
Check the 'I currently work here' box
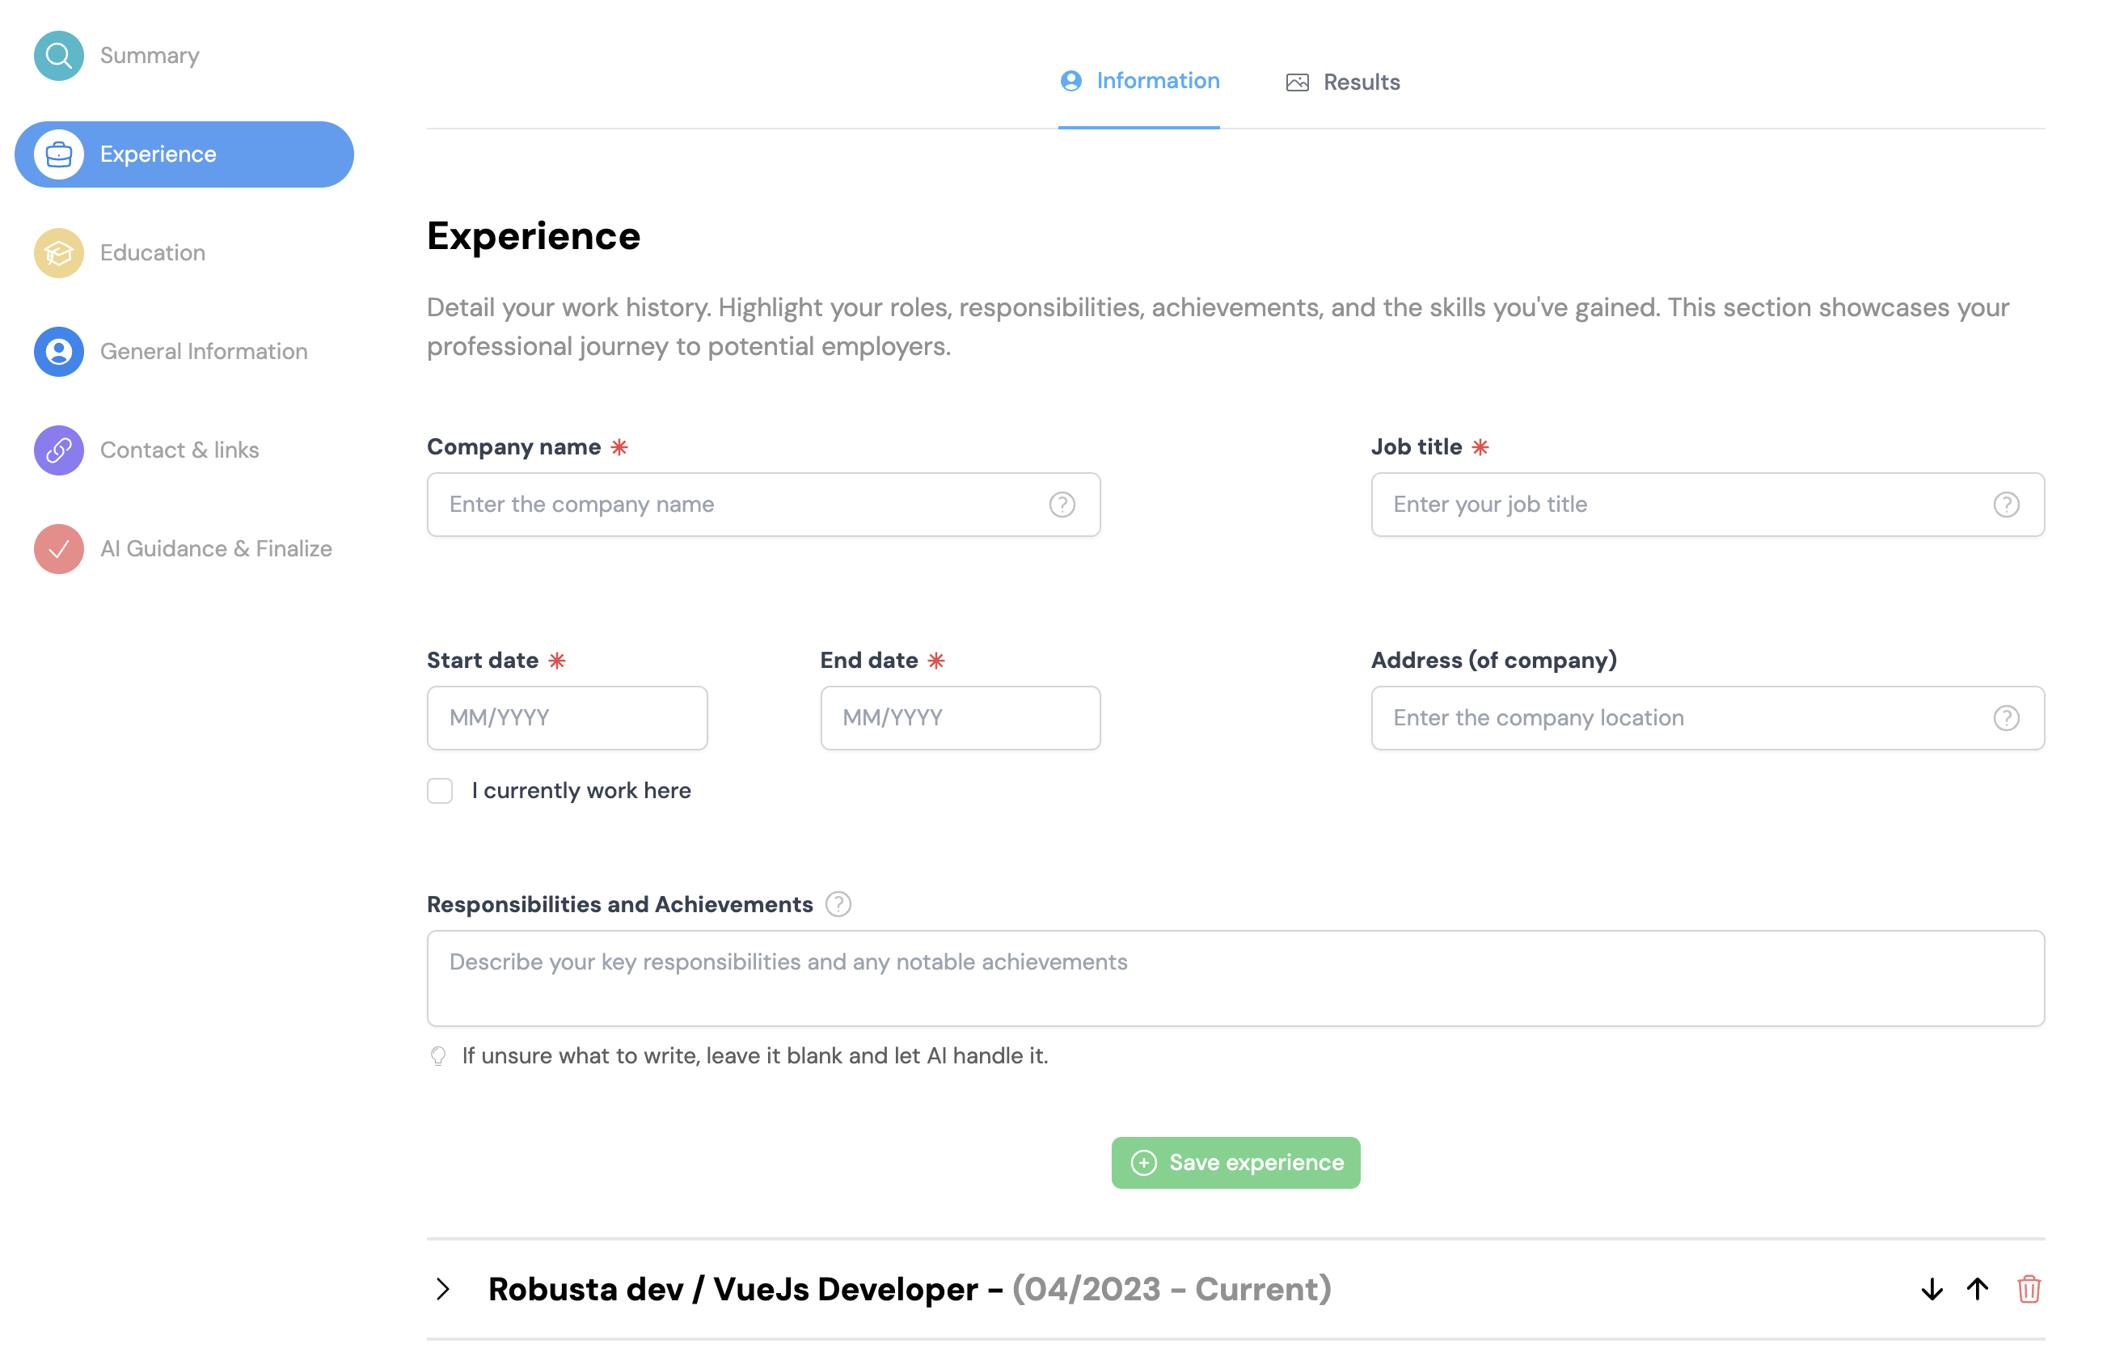point(440,791)
